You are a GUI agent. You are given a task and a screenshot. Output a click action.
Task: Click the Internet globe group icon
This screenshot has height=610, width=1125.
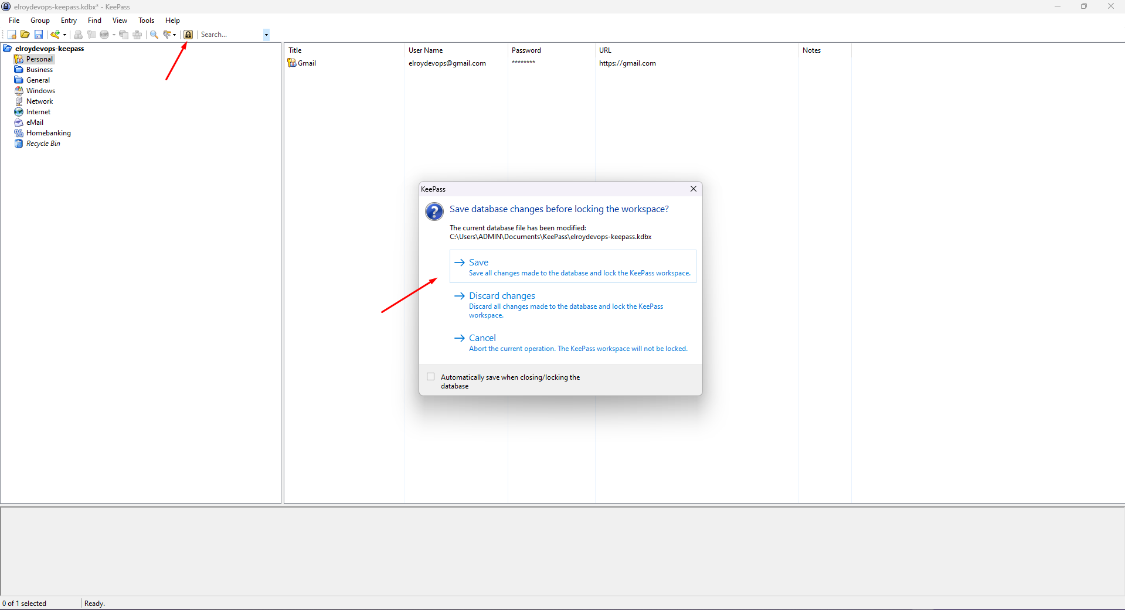click(19, 112)
